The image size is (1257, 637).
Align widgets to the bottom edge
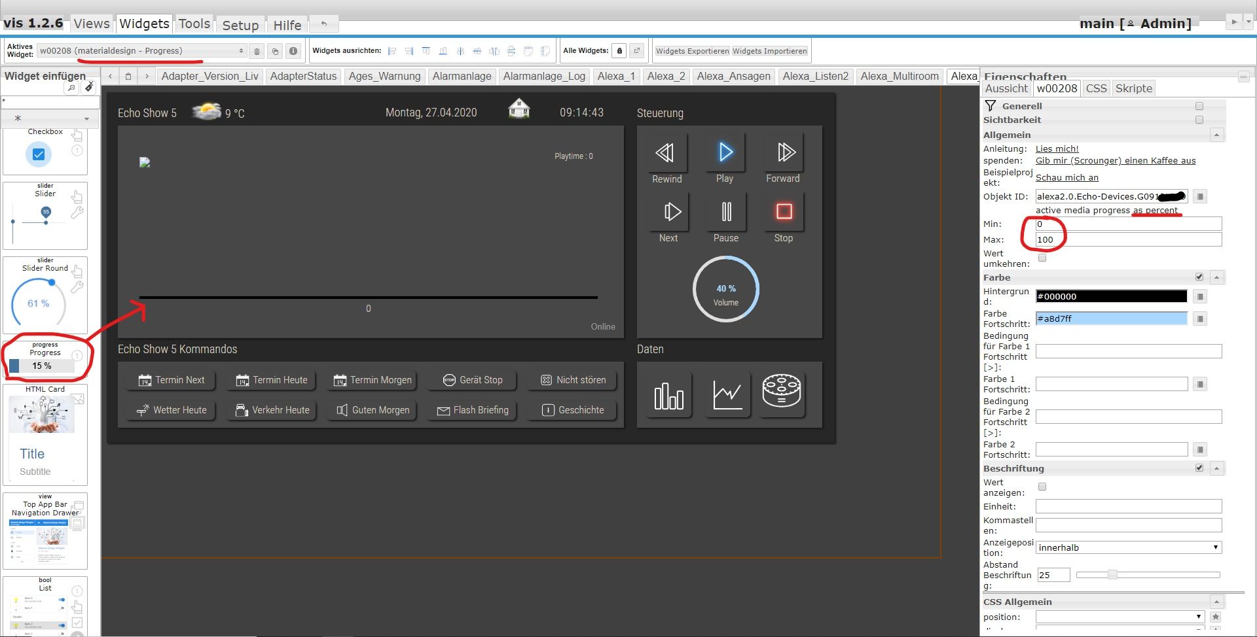coord(443,51)
